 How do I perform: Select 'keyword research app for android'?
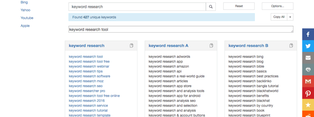point(174,96)
